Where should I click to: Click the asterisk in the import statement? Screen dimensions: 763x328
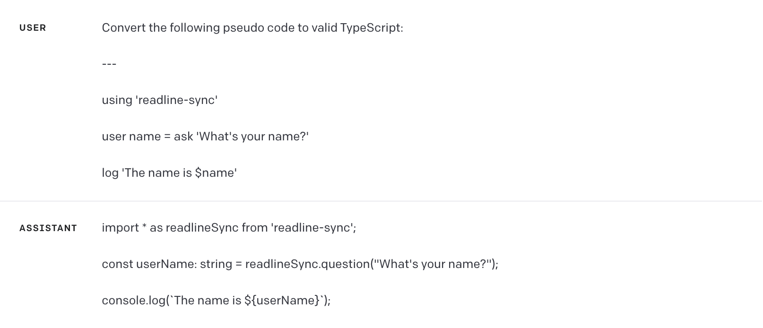point(144,228)
